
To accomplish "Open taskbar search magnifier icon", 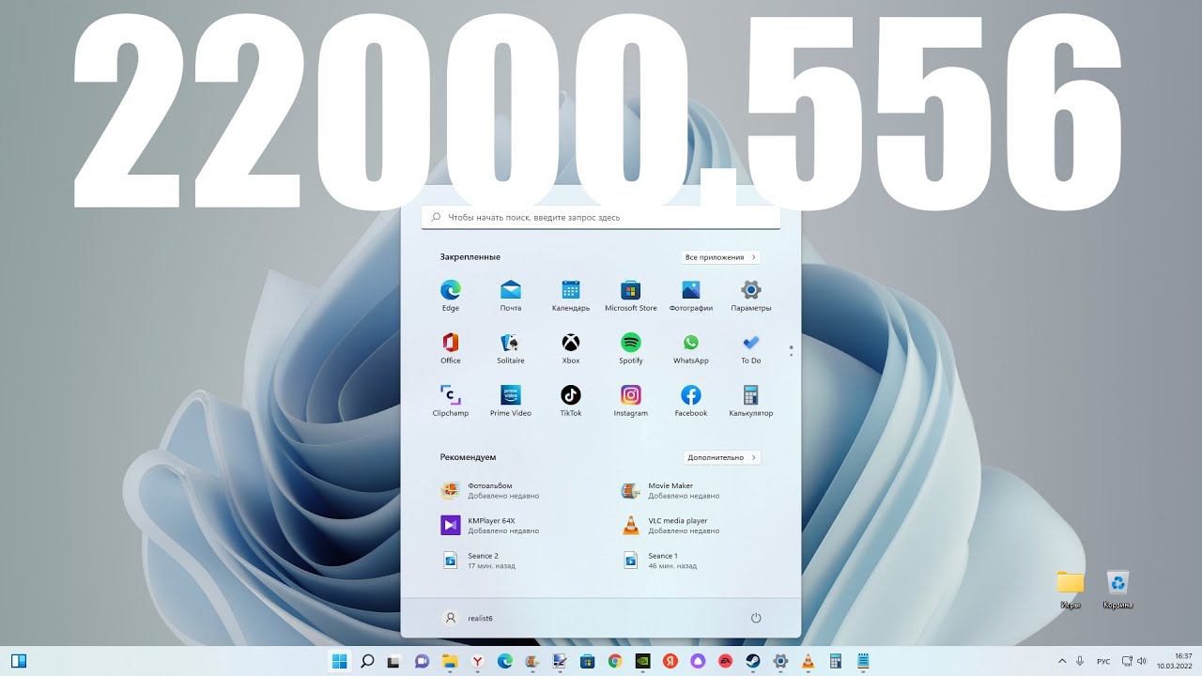I will click(367, 661).
